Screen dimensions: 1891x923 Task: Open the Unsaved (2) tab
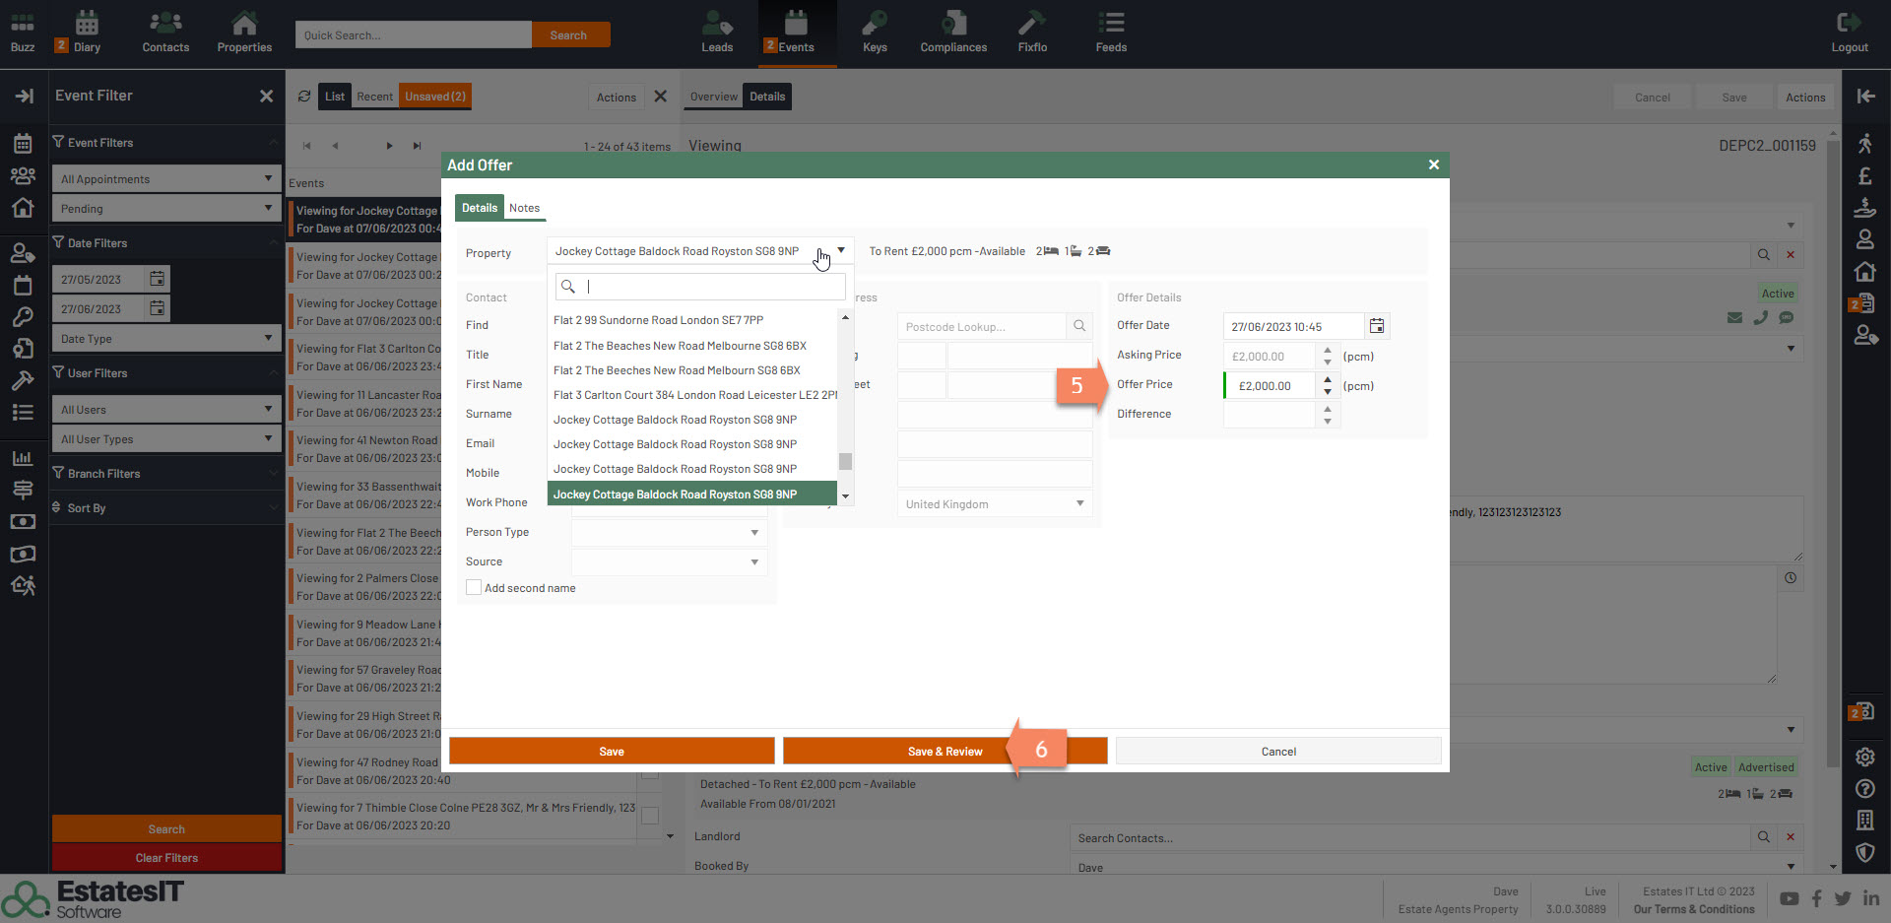(x=434, y=97)
